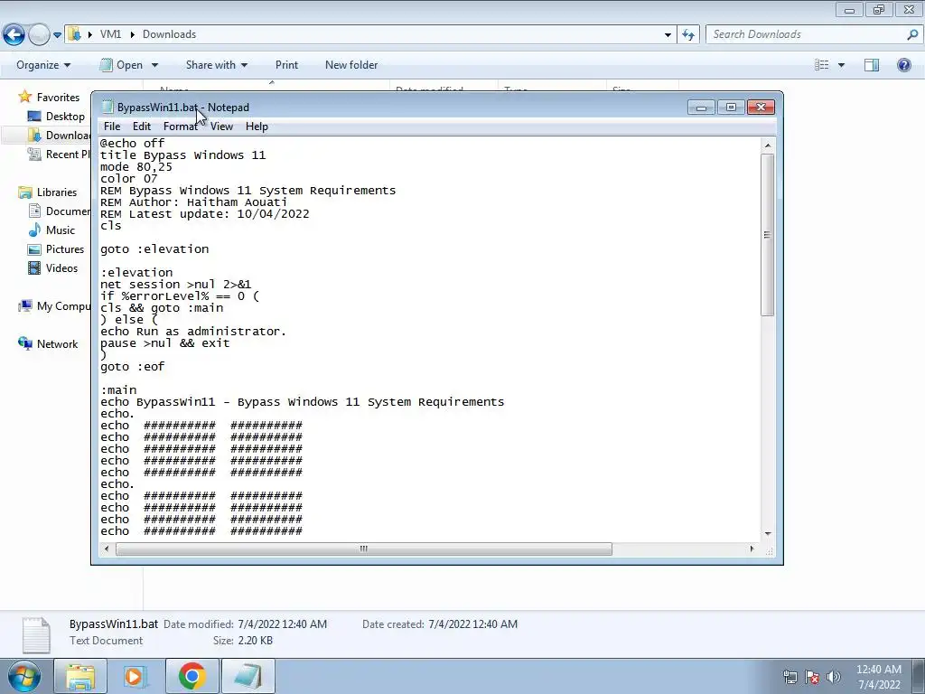Click the Search Downloads field
The width and height of the screenshot is (925, 694).
click(805, 34)
